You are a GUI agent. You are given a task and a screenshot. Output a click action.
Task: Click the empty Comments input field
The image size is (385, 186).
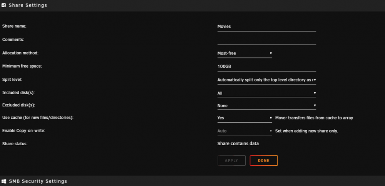coord(267,40)
